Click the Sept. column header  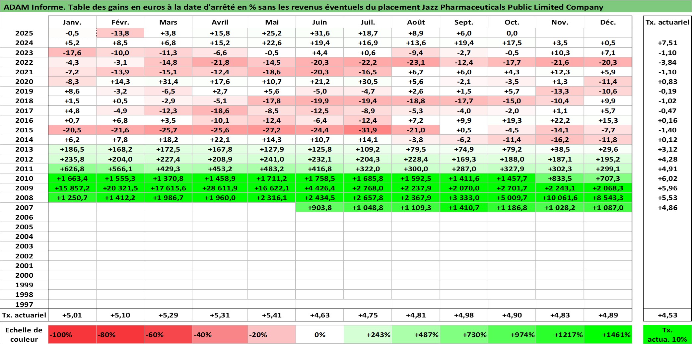(464, 22)
